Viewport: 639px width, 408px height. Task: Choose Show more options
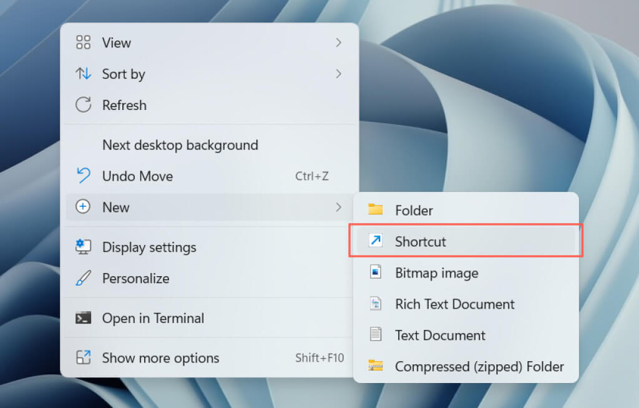point(209,358)
